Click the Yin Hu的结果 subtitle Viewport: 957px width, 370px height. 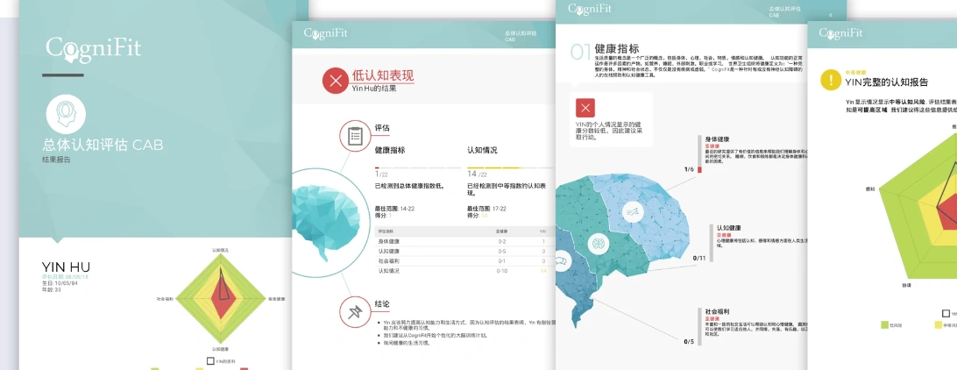[x=374, y=89]
